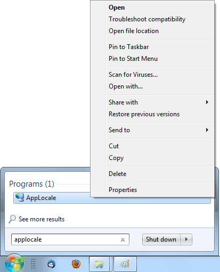Viewport: 220px width, 272px height.
Task: Click into the applocale search field
Action: tap(70, 239)
